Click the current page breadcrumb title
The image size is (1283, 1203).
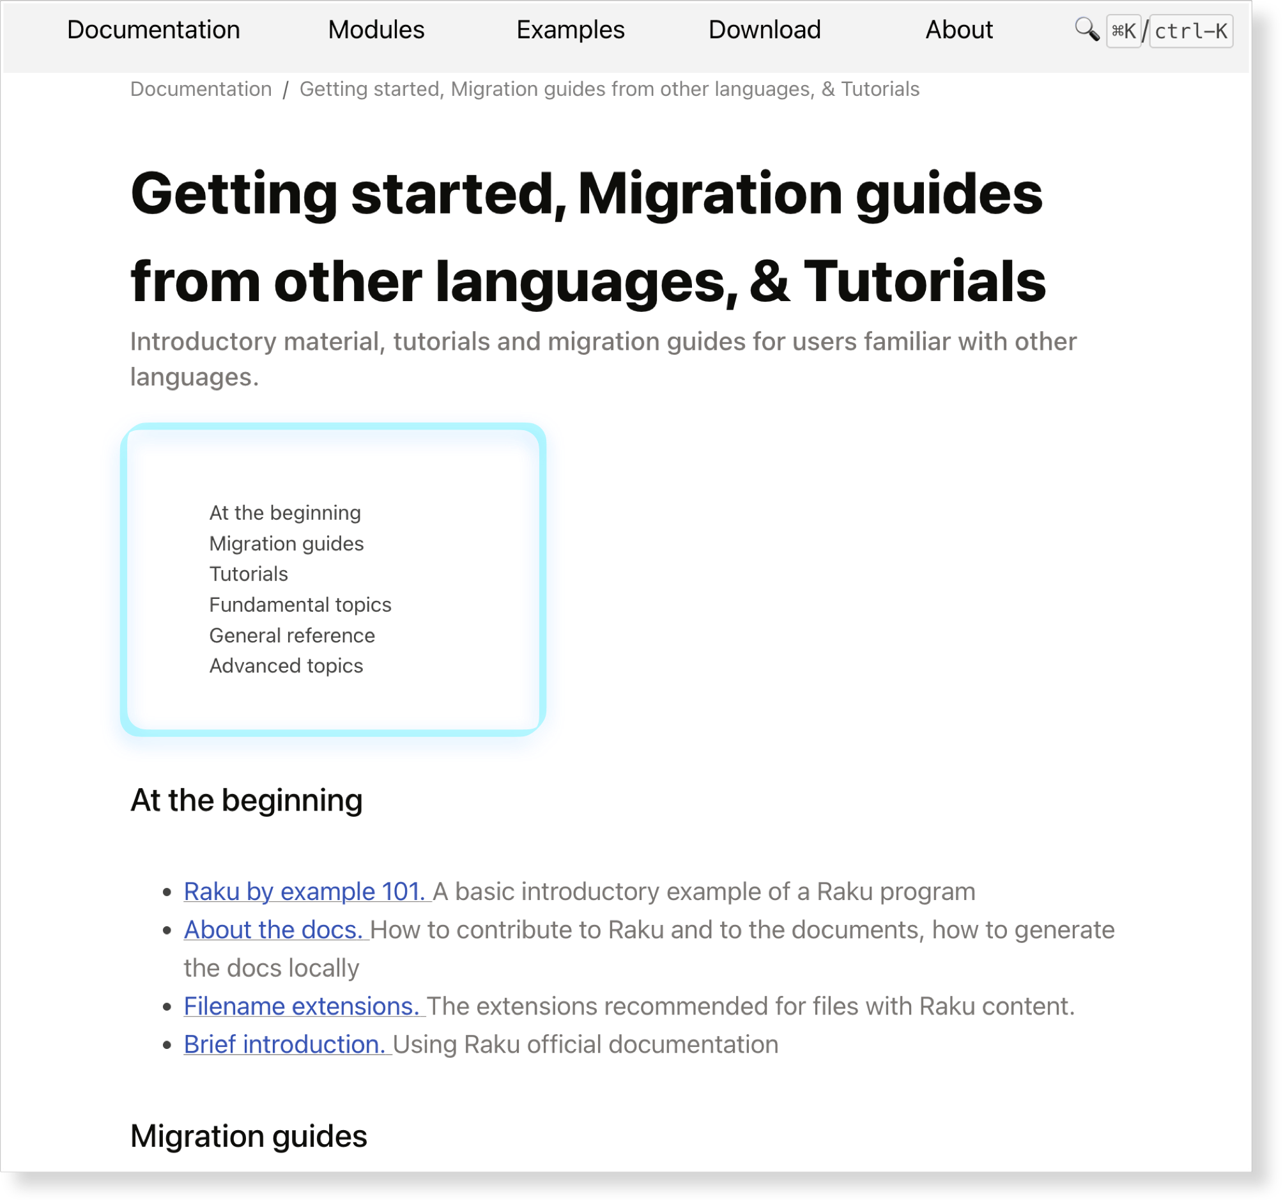(610, 89)
